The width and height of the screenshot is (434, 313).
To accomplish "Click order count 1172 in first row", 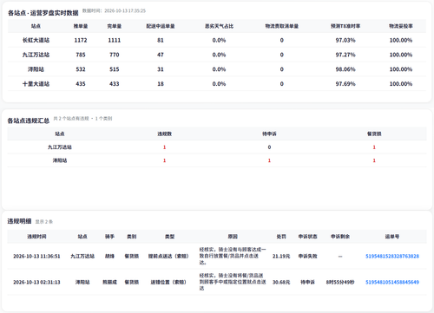I will click(x=81, y=40).
